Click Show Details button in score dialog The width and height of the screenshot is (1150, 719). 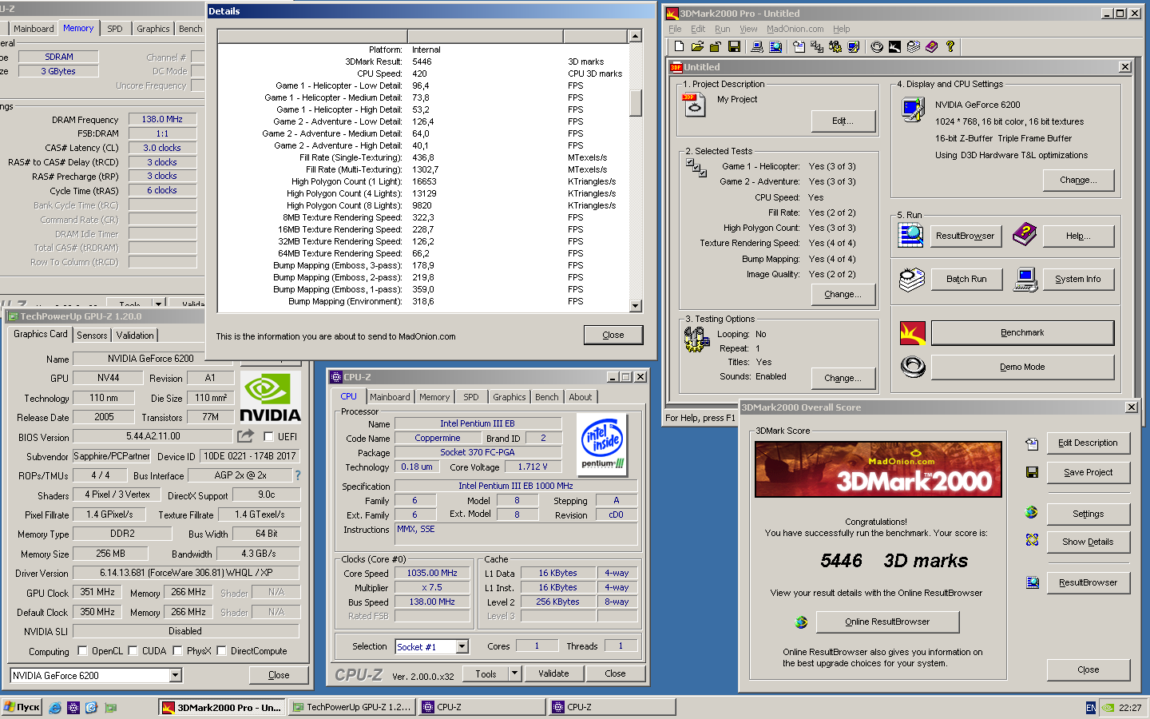1088,542
